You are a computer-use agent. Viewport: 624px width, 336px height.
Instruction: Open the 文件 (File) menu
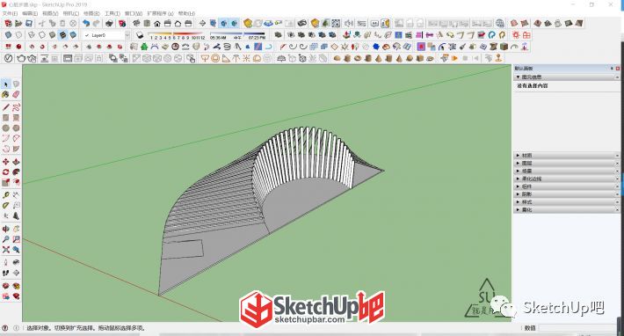tap(10, 13)
